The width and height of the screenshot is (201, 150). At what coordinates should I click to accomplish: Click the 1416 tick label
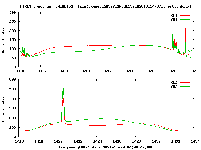click(19, 141)
